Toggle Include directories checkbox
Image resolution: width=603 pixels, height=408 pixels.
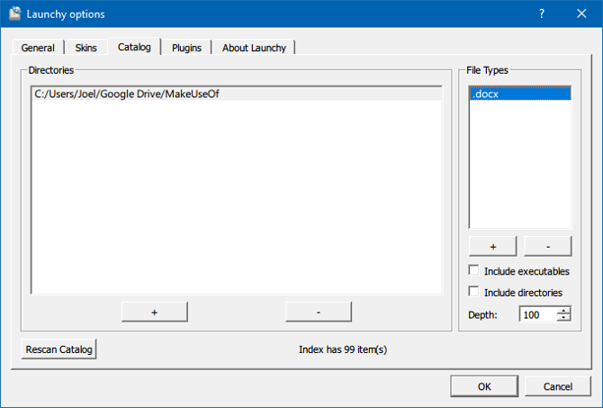coord(473,292)
